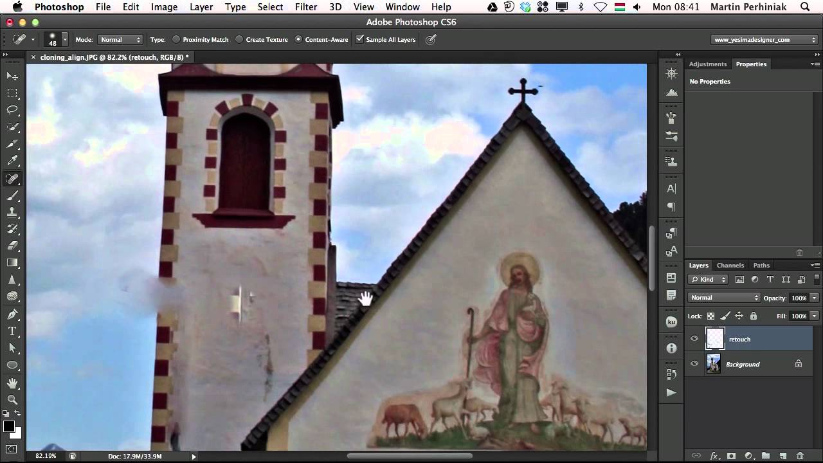823x463 pixels.
Task: Click the zoom percentage field
Action: click(45, 456)
